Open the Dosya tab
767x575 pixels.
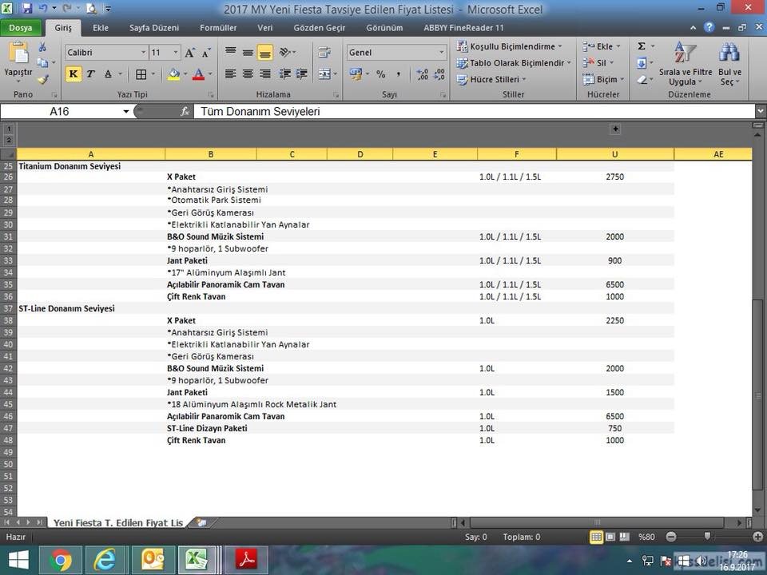click(20, 28)
